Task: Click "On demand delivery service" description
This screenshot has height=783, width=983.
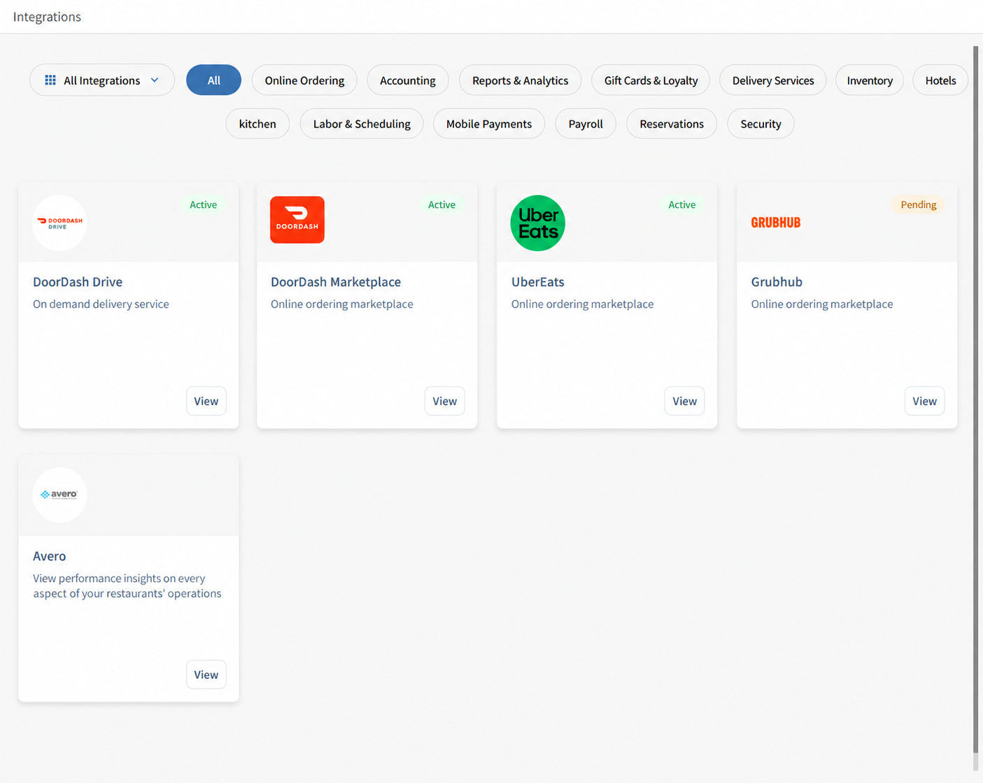Action: tap(101, 304)
